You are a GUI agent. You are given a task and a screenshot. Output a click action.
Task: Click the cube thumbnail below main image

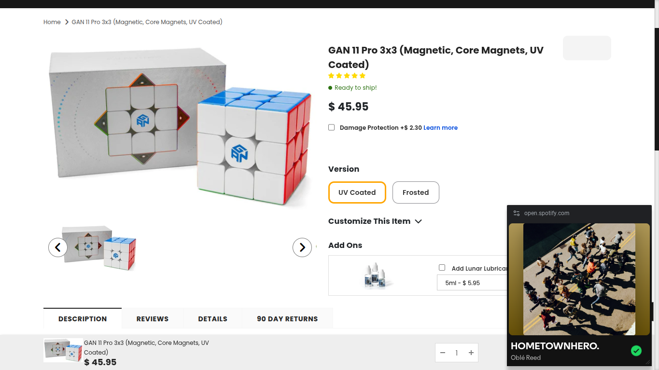pyautogui.click(x=99, y=248)
